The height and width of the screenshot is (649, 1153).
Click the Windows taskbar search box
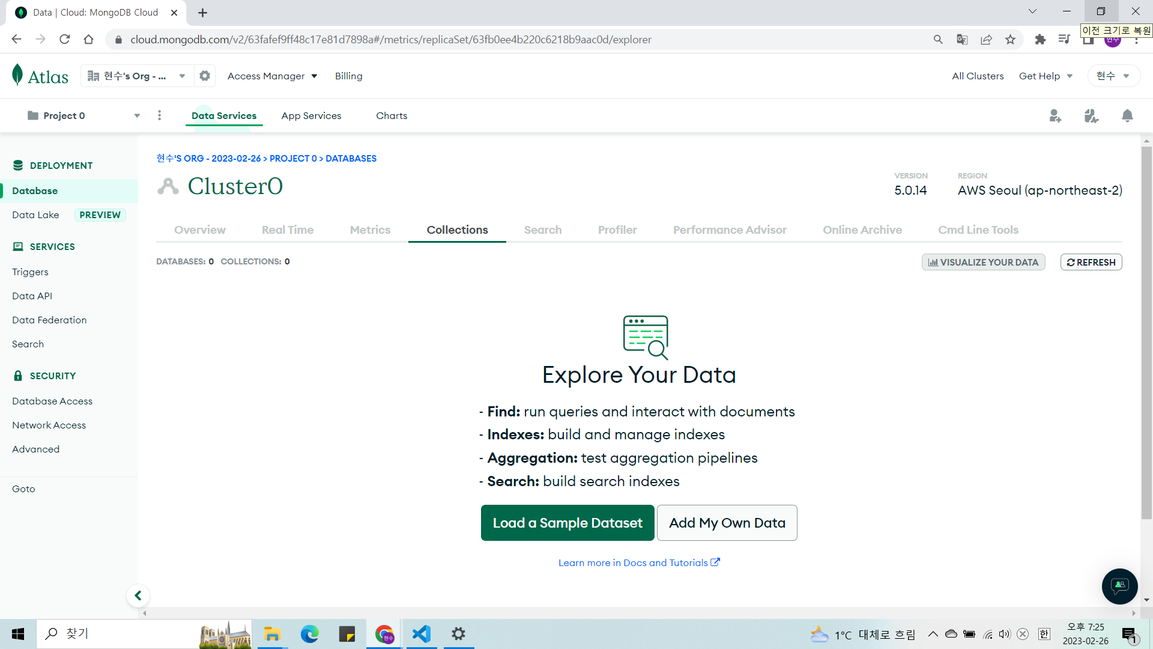144,634
